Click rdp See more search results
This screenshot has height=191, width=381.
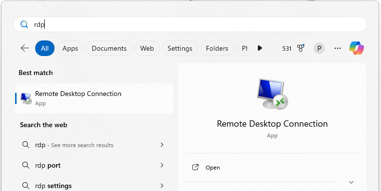pos(95,145)
